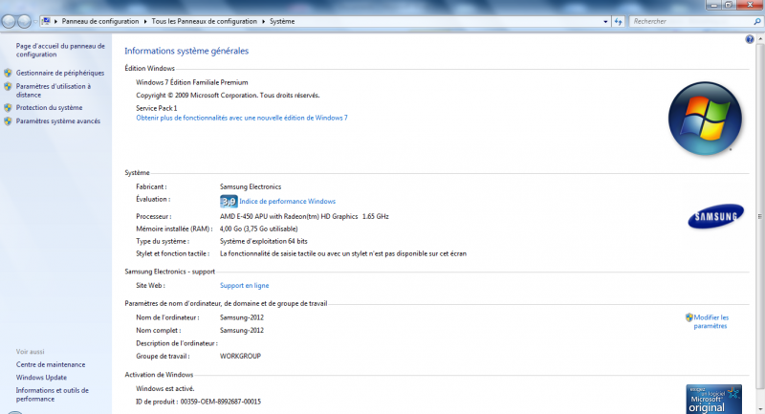Viewport: 765px width, 414px height.
Task: Click the Samsung Electronics manufacturer value
Action: [251, 186]
